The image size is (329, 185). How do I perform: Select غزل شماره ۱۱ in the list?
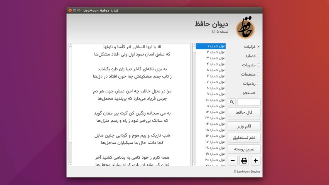click(x=211, y=106)
